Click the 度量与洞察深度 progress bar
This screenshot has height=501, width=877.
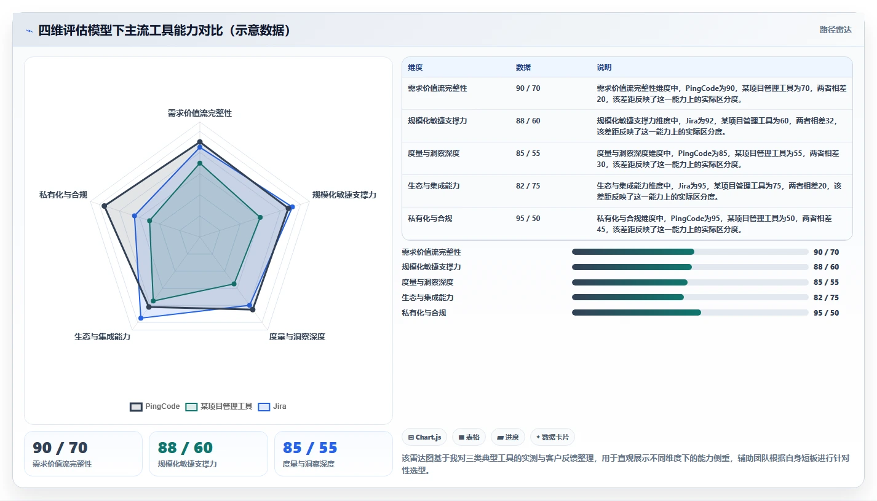coord(690,282)
